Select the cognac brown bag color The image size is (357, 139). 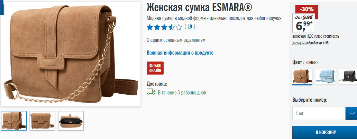tap(302, 77)
